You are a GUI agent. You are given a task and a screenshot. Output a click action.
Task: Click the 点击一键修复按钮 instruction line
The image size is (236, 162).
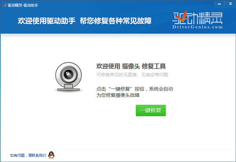pyautogui.click(x=135, y=89)
